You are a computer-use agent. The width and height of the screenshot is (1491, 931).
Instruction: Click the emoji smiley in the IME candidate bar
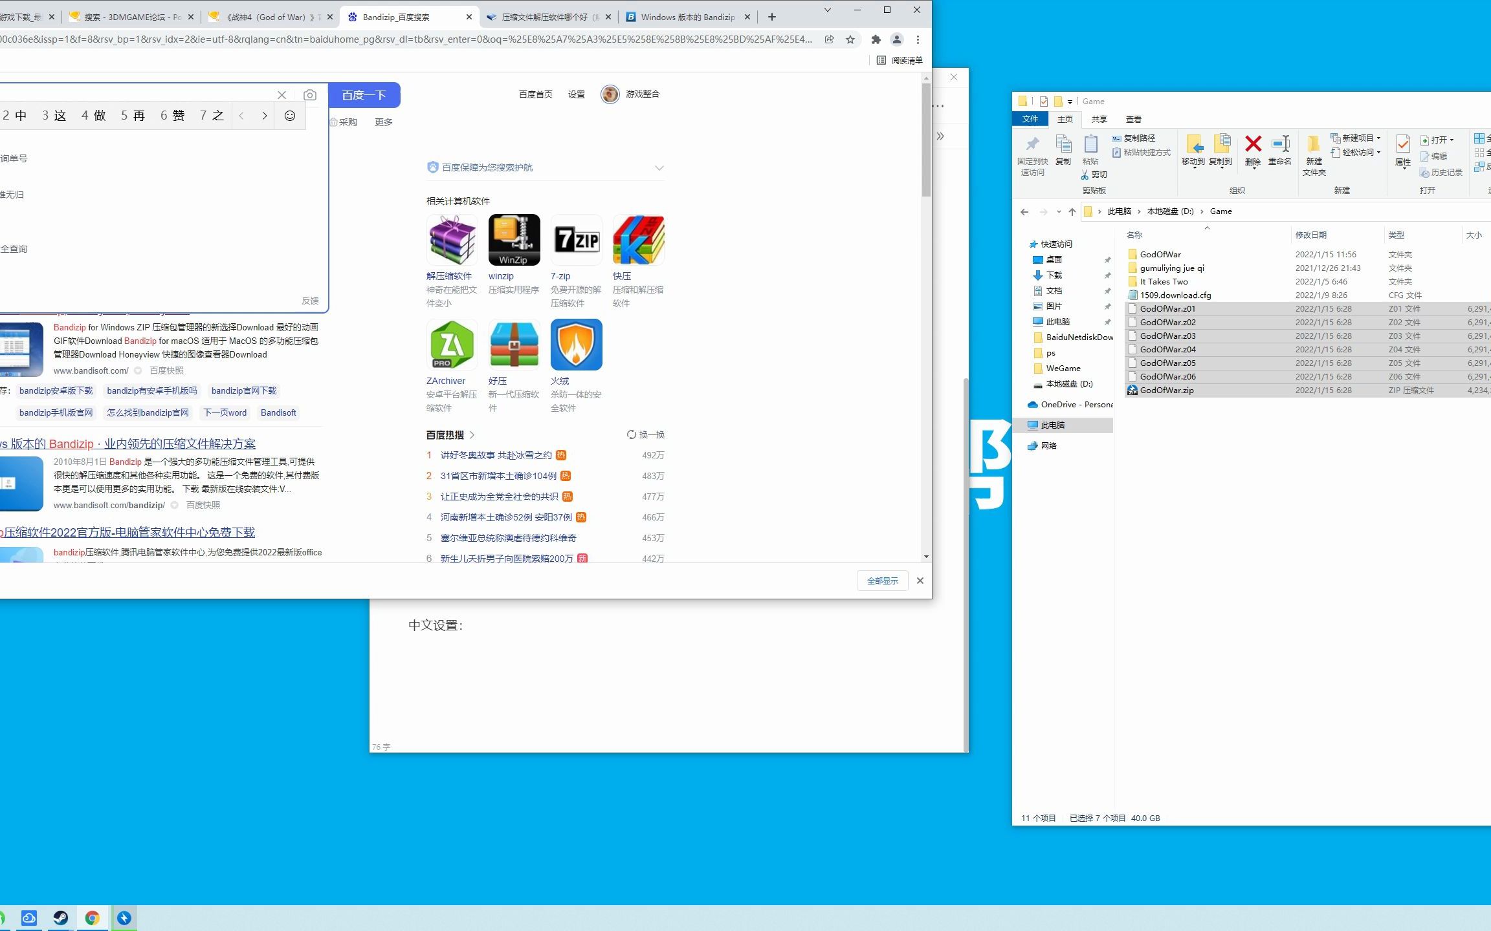[x=290, y=116]
